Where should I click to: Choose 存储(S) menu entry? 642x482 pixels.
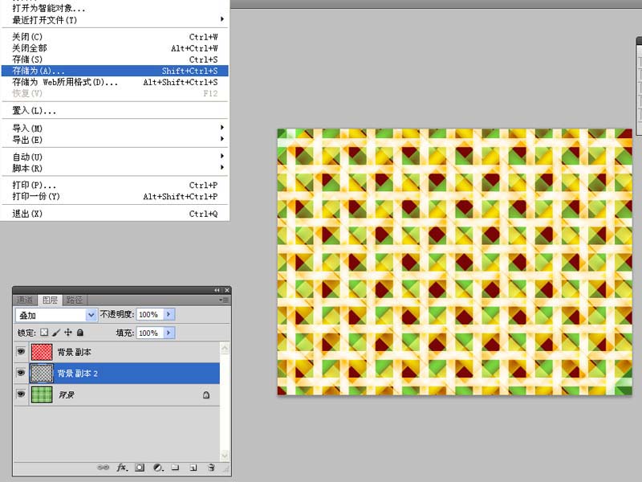click(115, 59)
